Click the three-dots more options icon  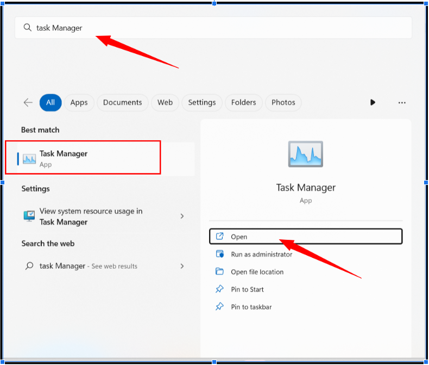point(402,102)
